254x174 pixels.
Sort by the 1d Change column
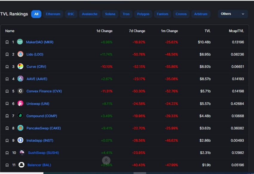104,31
